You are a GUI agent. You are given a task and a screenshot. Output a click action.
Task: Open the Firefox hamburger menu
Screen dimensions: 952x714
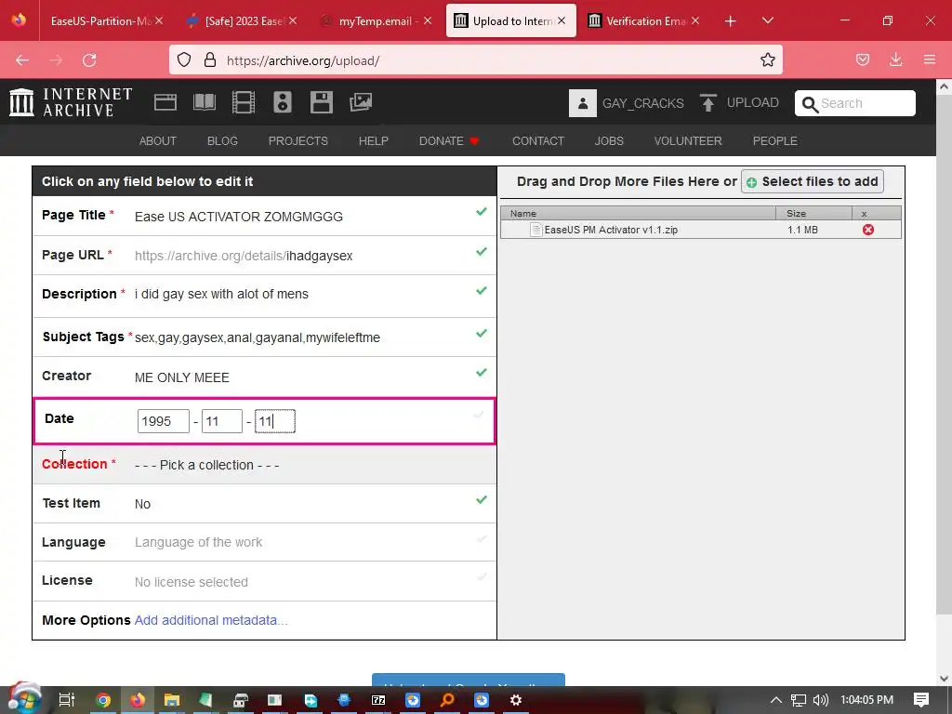tap(929, 59)
